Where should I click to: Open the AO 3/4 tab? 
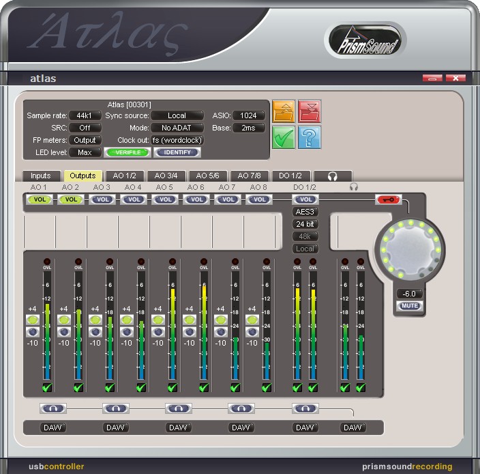click(166, 176)
